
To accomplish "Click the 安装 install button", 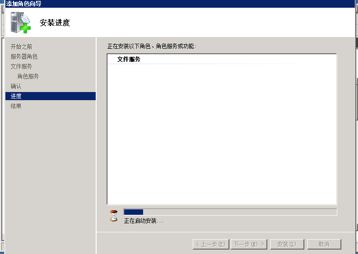I will [x=287, y=244].
